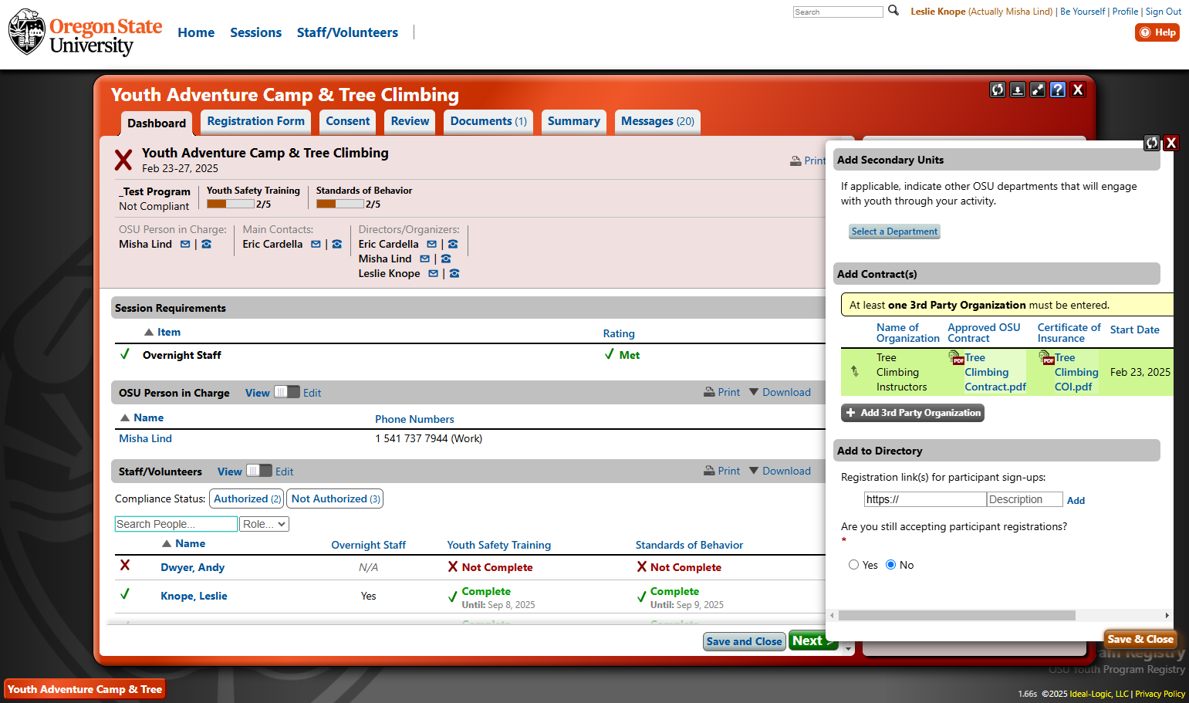
Task: Open the blue question mark help icon
Action: coord(1058,90)
